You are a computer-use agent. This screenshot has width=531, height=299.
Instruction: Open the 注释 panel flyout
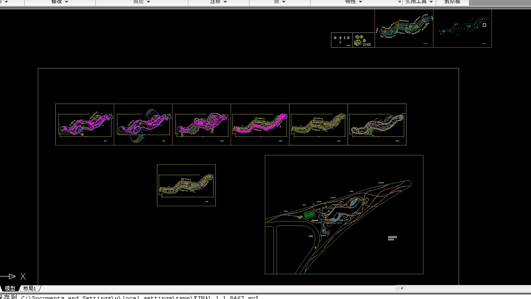(x=219, y=2)
